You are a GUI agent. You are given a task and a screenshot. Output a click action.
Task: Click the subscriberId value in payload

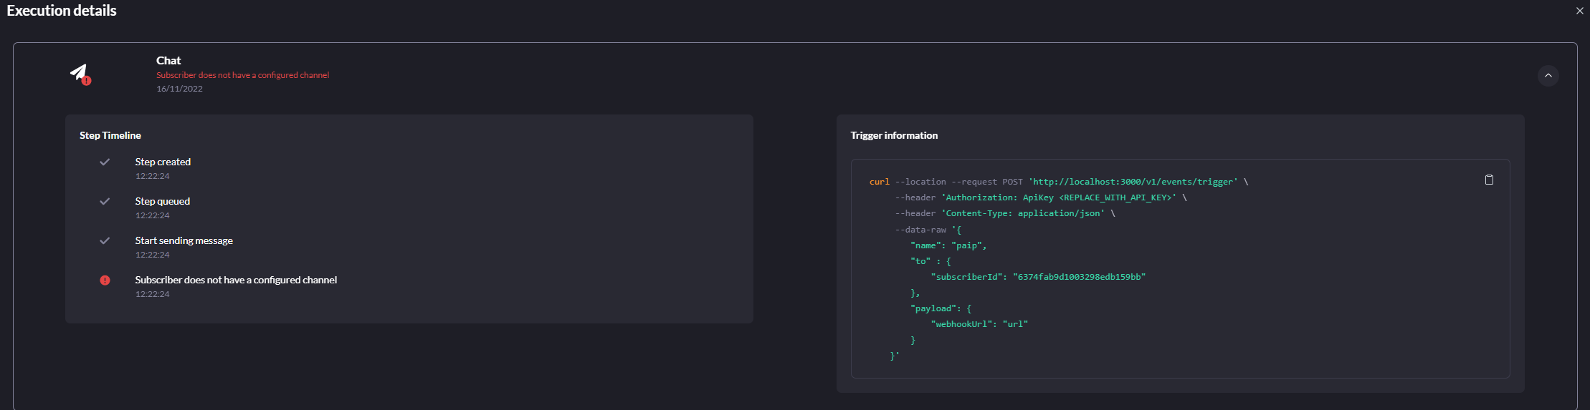tap(1079, 277)
